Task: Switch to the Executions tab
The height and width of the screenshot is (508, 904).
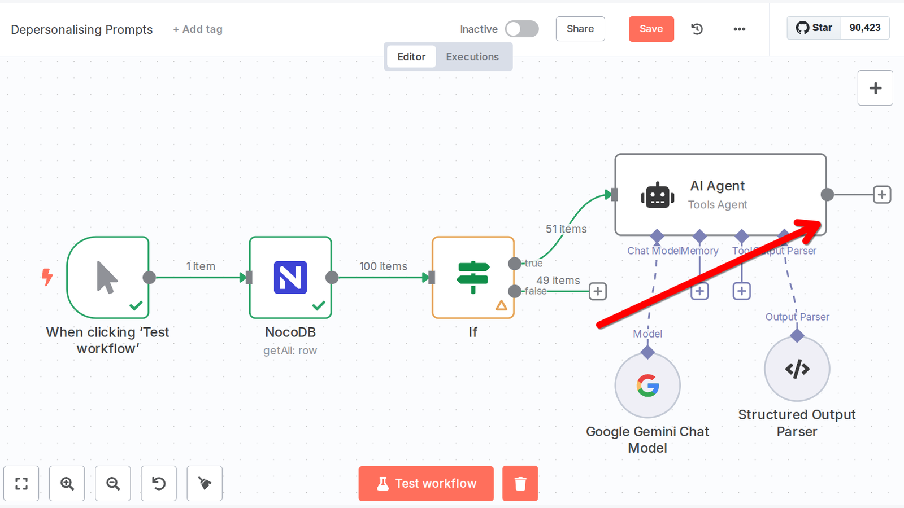Action: pyautogui.click(x=472, y=57)
